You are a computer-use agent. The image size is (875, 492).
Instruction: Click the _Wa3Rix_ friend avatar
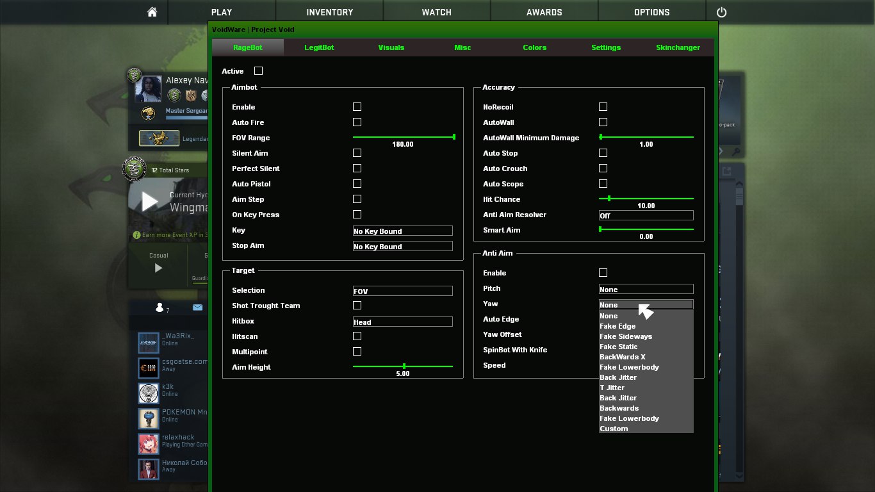[x=149, y=343]
